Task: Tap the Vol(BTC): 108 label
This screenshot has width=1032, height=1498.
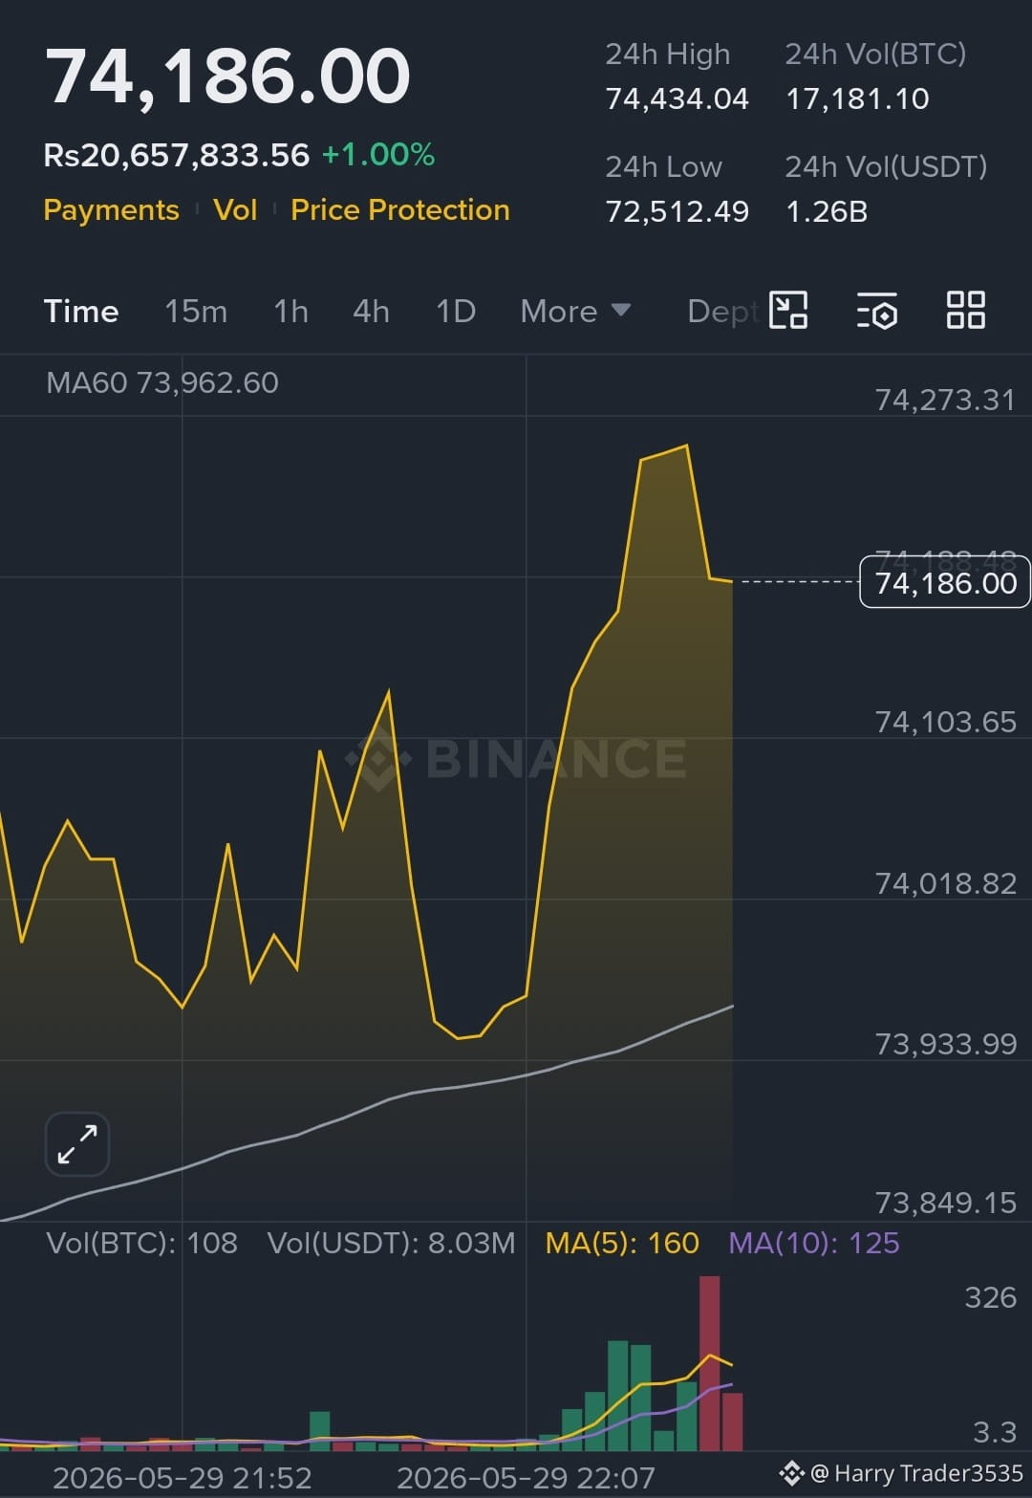Action: click(141, 1243)
